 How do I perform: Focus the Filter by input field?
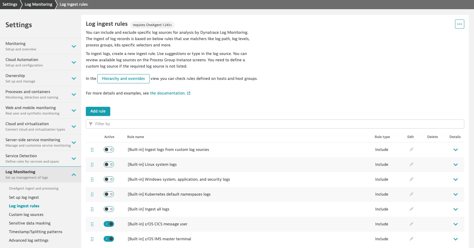pyautogui.click(x=275, y=124)
